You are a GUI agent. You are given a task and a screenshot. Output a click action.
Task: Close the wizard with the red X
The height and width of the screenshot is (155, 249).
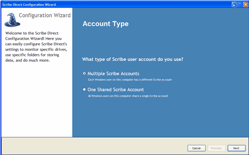click(x=246, y=5)
